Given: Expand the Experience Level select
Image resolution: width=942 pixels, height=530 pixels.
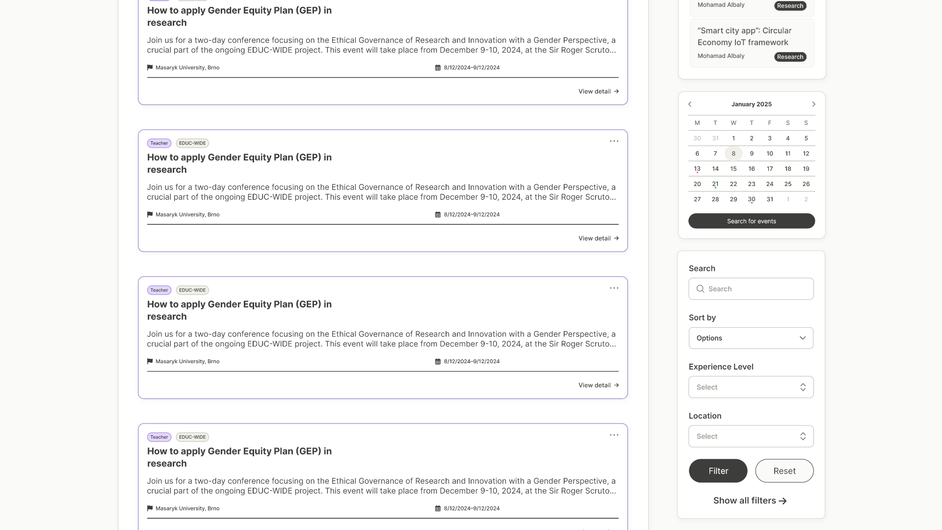Looking at the screenshot, I should coord(751,387).
